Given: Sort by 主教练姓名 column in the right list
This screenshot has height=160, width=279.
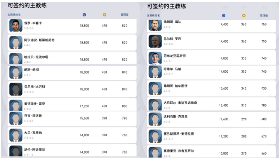Looking at the screenshot, I should pyautogui.click(x=153, y=16).
